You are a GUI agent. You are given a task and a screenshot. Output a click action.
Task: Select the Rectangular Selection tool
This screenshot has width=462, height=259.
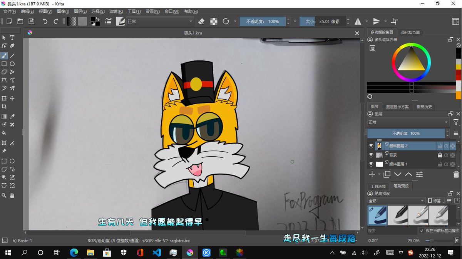4,161
